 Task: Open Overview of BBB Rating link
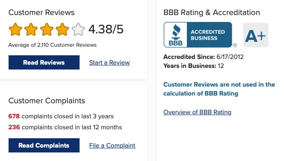[x=197, y=112]
